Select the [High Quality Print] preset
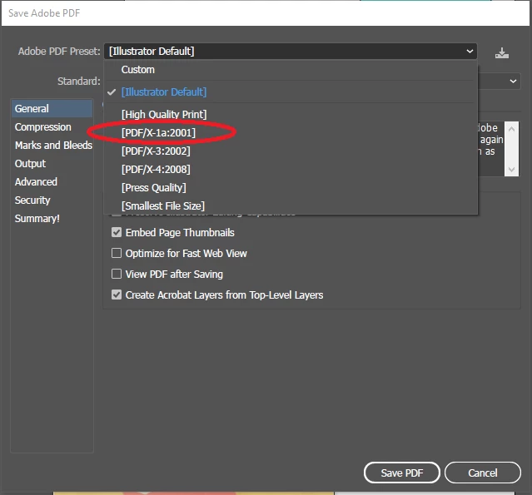Screen dimensions: 532x495 (x=291, y=114)
